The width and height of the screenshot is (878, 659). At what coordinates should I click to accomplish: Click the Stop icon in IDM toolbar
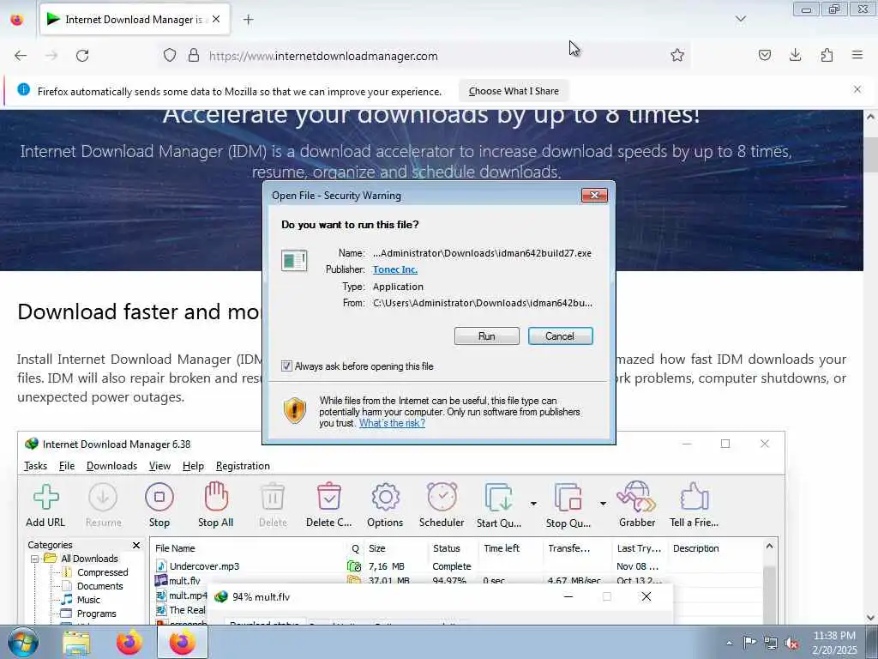pyautogui.click(x=159, y=497)
